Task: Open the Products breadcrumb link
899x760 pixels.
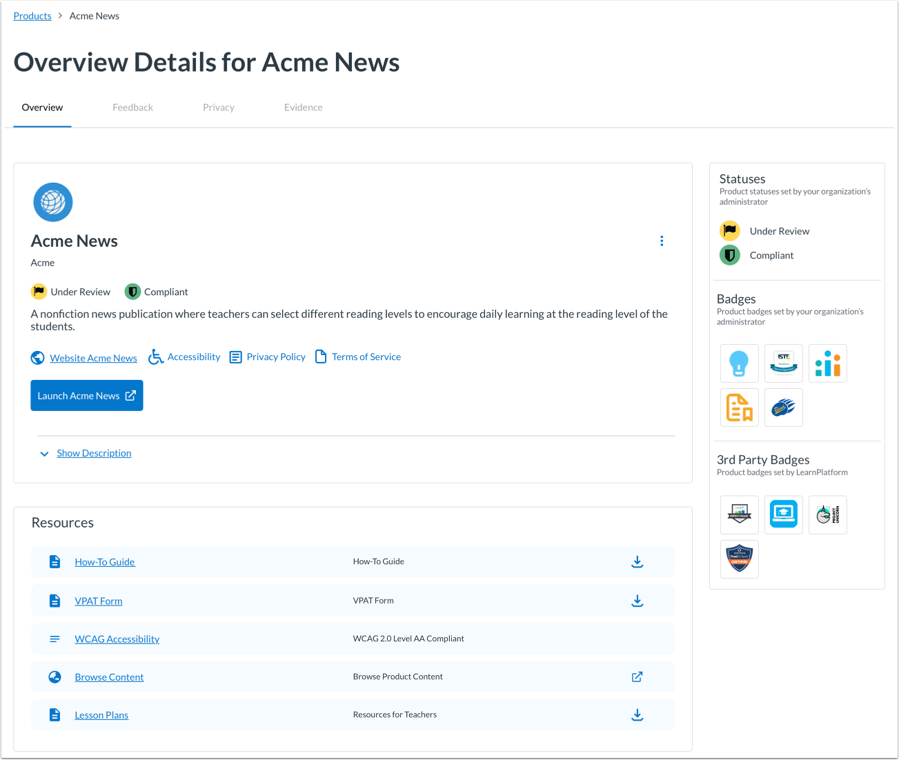Action: (x=32, y=15)
